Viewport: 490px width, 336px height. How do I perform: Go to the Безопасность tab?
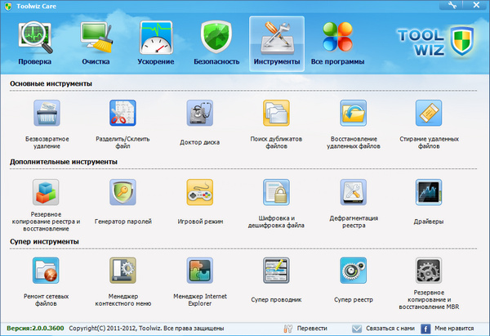[x=216, y=43]
